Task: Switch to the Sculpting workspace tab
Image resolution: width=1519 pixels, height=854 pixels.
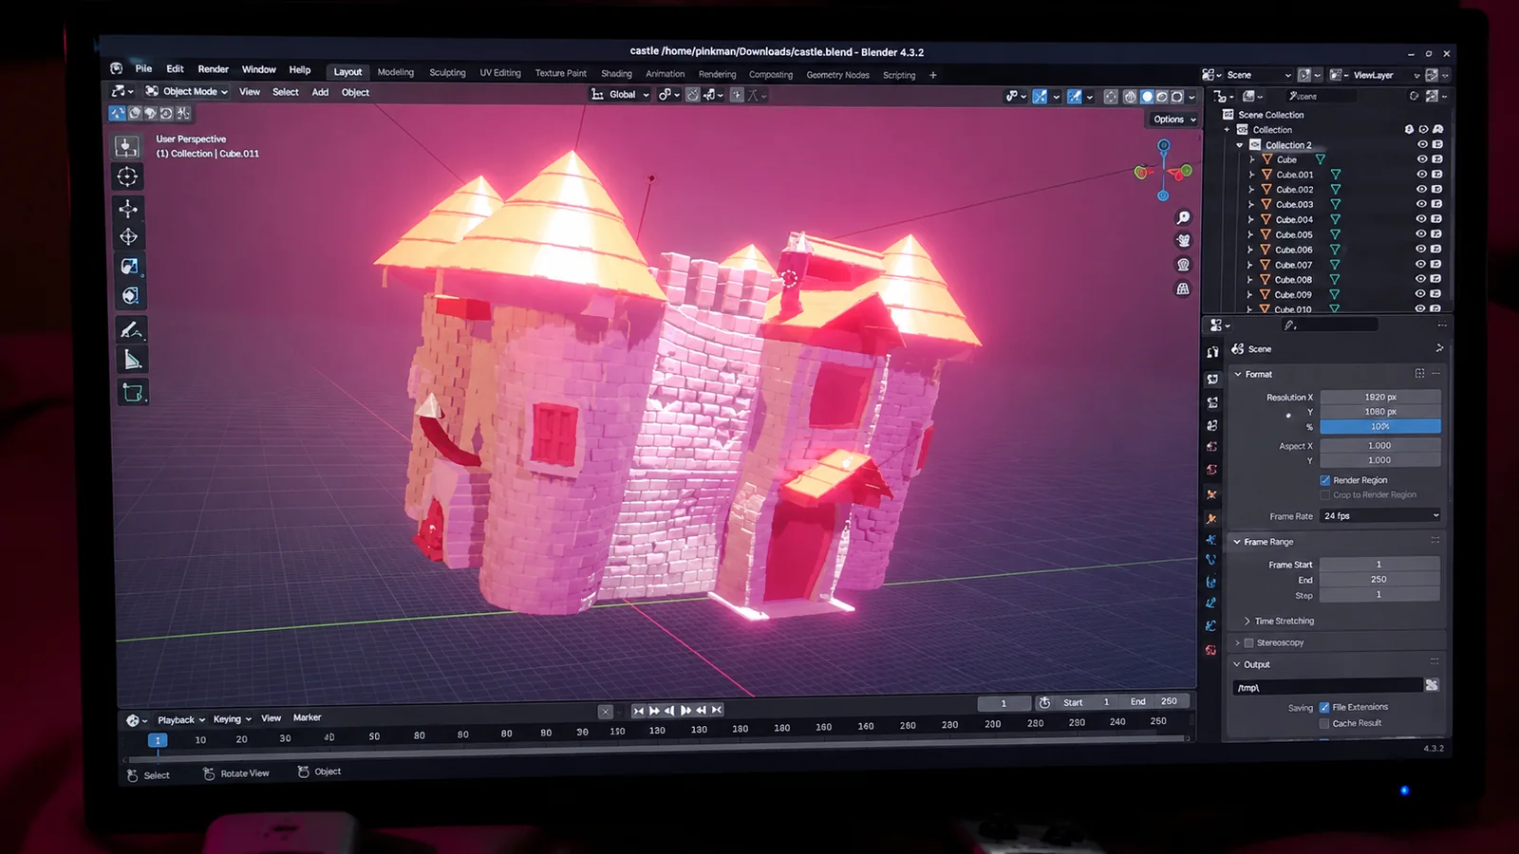Action: (447, 72)
